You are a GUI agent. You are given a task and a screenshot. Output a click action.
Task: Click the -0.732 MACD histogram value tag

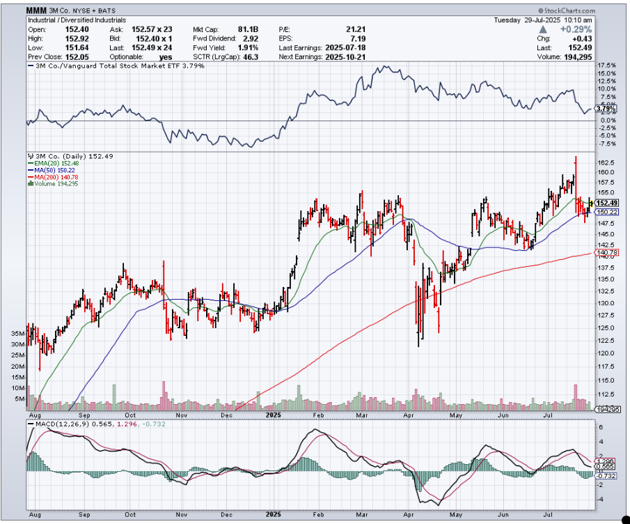pos(606,476)
